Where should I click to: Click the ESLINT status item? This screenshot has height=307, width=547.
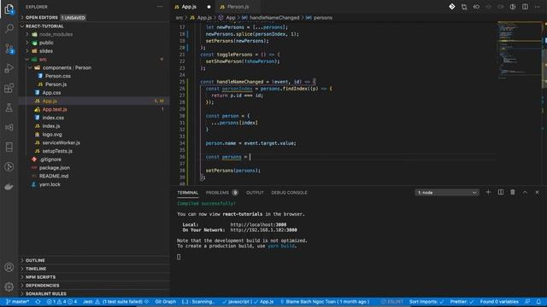[x=392, y=302]
